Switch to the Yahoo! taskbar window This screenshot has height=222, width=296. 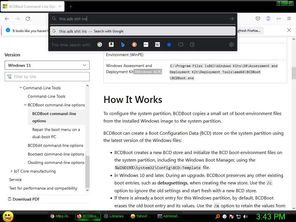coord(141,216)
